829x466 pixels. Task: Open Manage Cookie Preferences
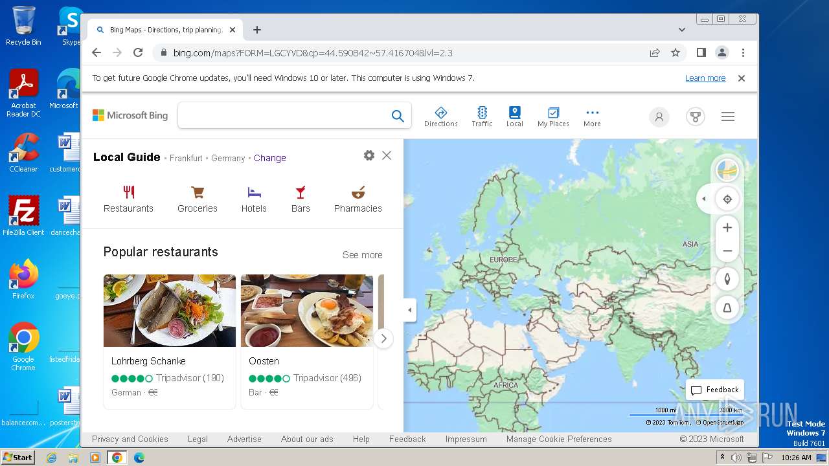pos(559,439)
